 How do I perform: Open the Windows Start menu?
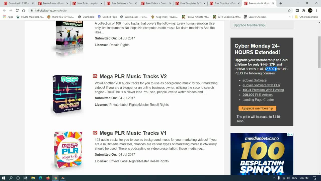(x=4, y=178)
